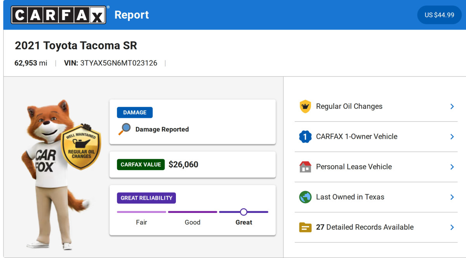Open Personal Lease Vehicle details
466x258 pixels.
(x=354, y=167)
